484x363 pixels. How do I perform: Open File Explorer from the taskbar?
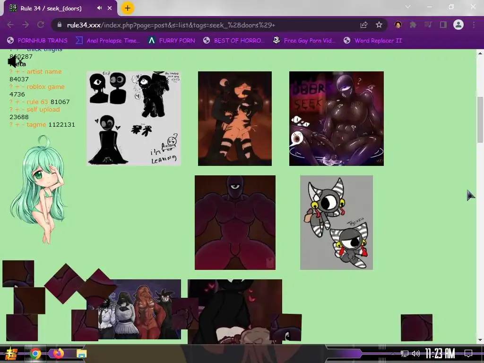[81, 354]
